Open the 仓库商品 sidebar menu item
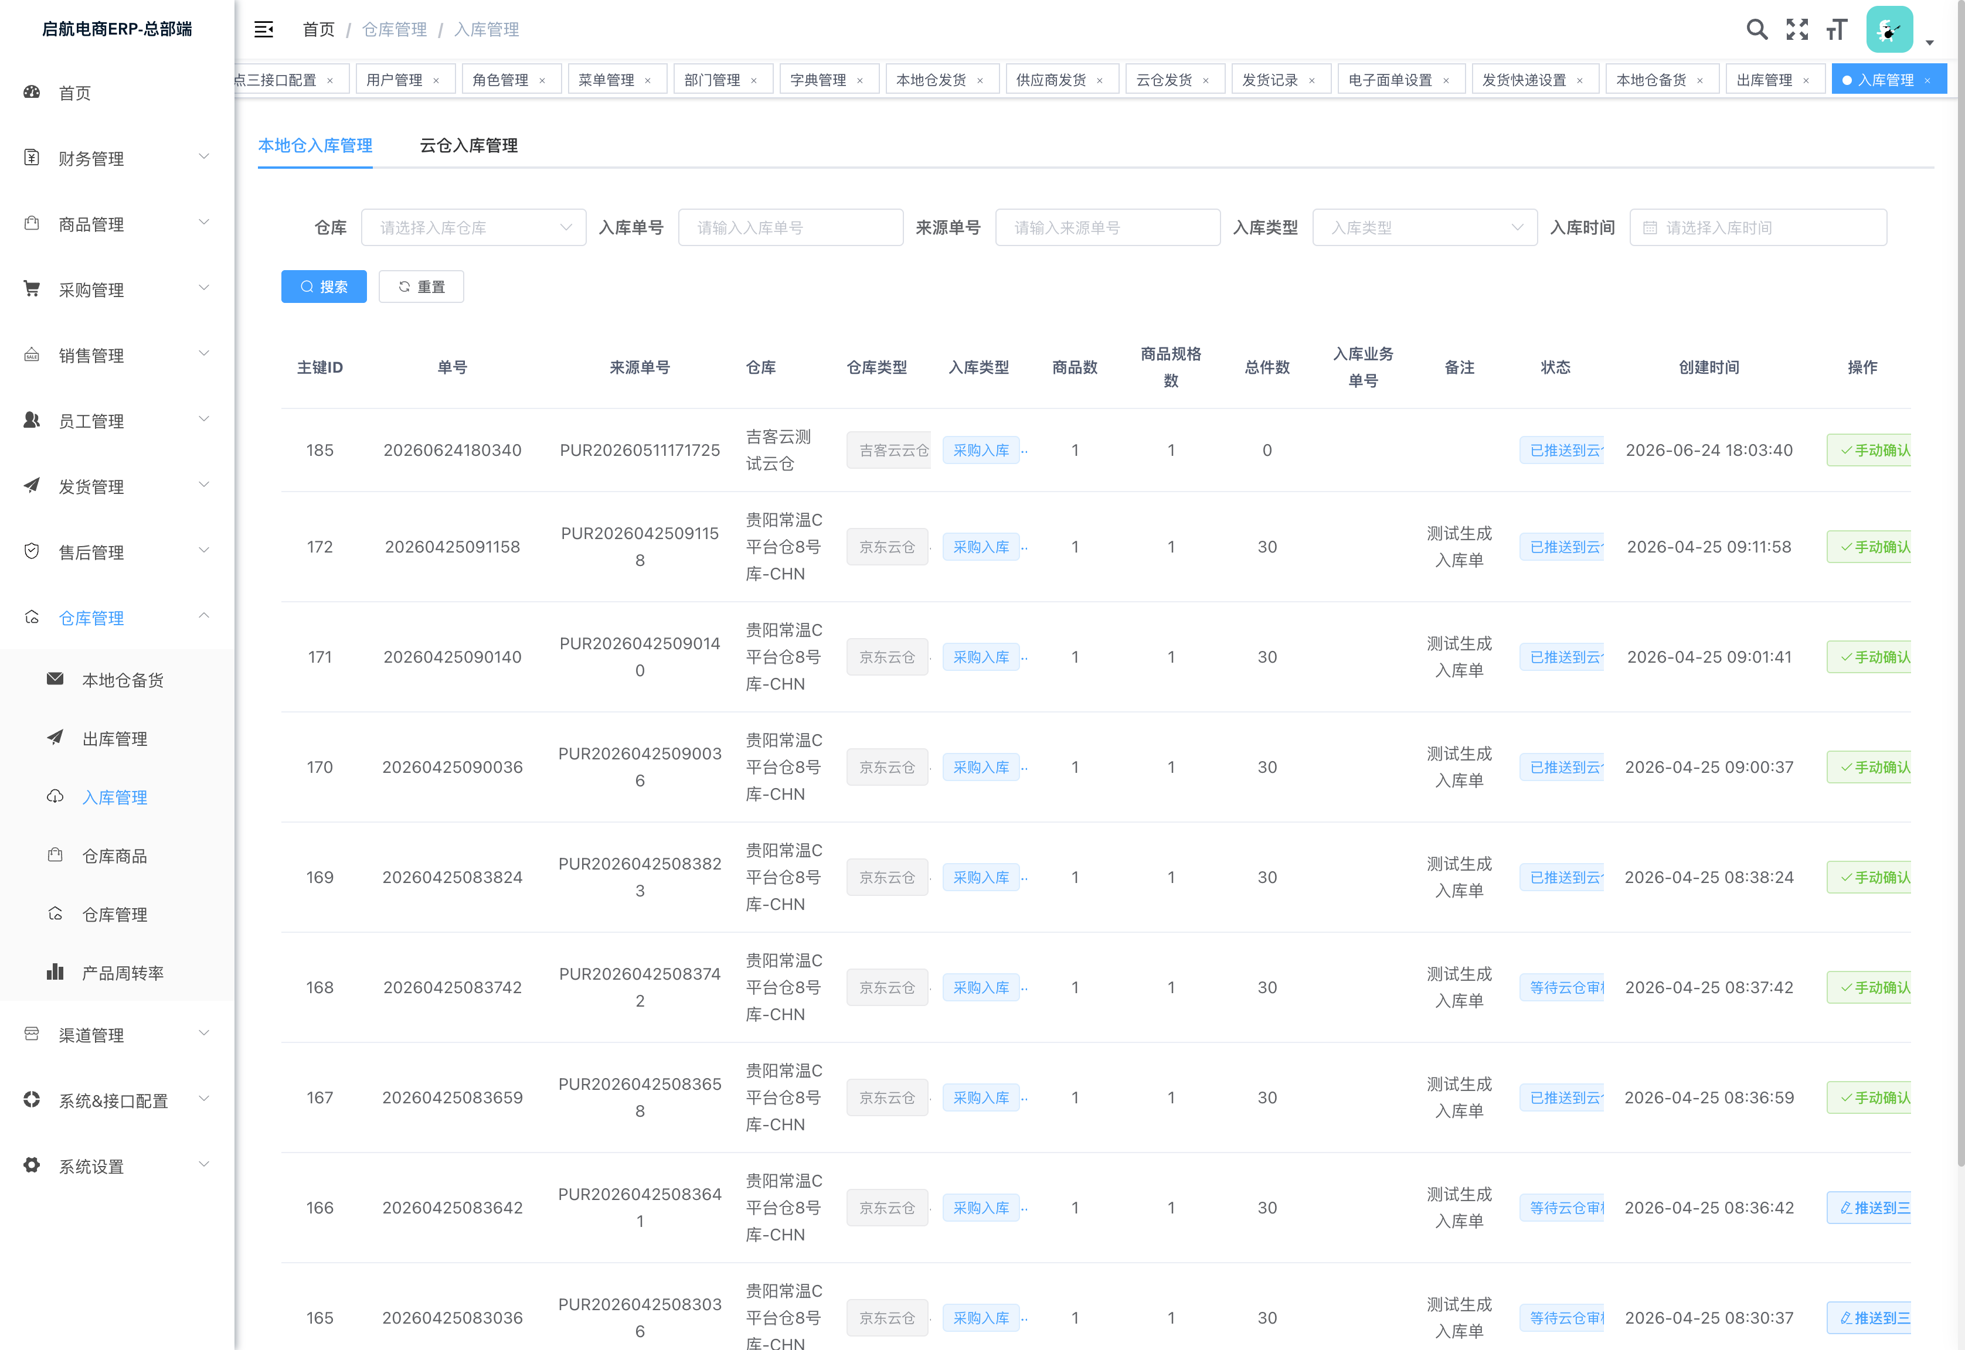The height and width of the screenshot is (1350, 1965). pyautogui.click(x=117, y=856)
